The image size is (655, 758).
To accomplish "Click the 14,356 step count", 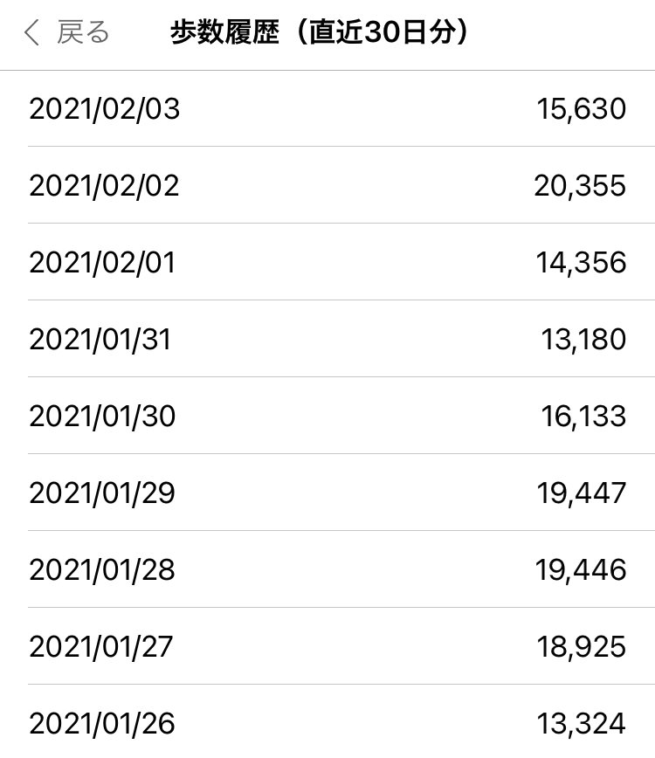I will [x=581, y=263].
